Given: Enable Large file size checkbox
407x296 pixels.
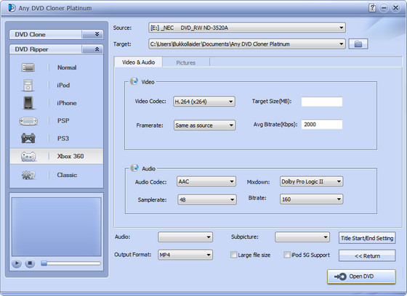Looking at the screenshot, I should (233, 255).
